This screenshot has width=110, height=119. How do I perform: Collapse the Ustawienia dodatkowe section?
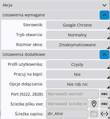tap(104, 54)
